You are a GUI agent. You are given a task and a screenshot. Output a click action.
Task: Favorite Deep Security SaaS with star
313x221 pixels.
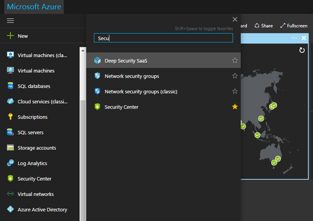[x=235, y=60]
